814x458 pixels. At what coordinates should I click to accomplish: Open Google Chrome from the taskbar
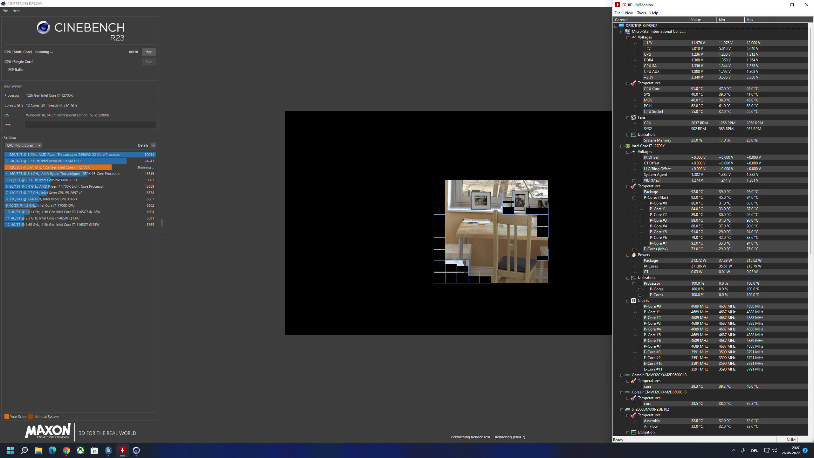[x=66, y=450]
